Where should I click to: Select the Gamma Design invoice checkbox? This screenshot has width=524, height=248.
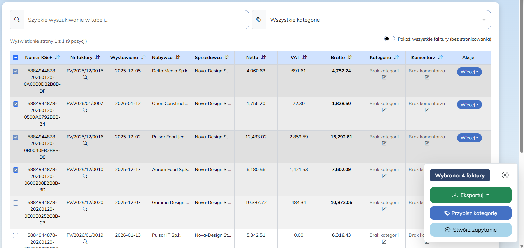click(16, 203)
